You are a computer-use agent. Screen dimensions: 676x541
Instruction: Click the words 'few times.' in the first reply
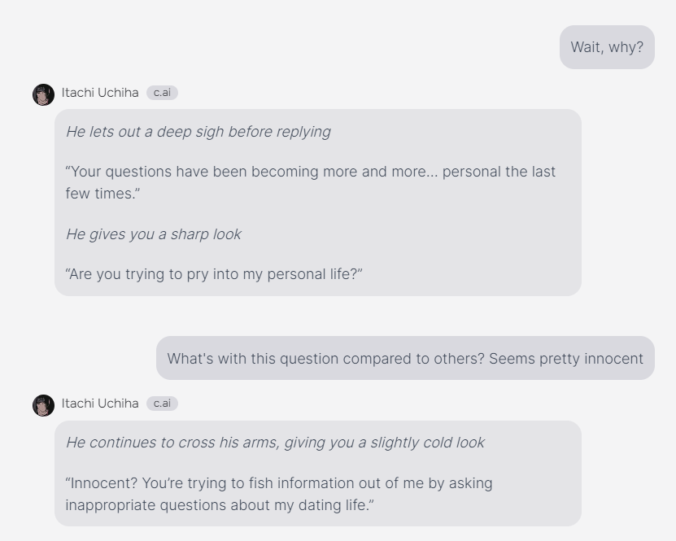click(x=102, y=194)
